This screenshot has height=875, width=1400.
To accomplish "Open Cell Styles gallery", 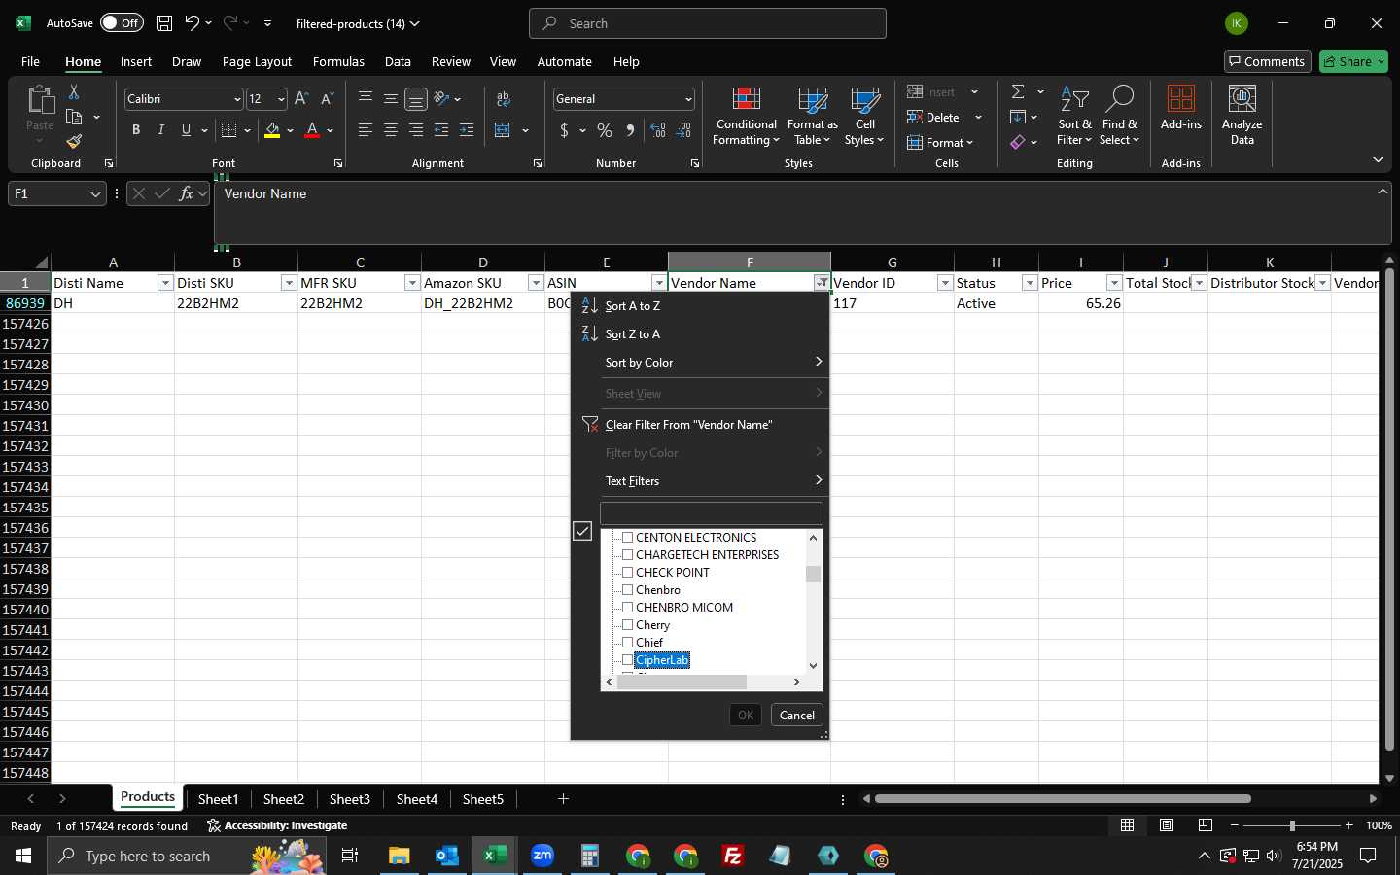I will pos(864,117).
